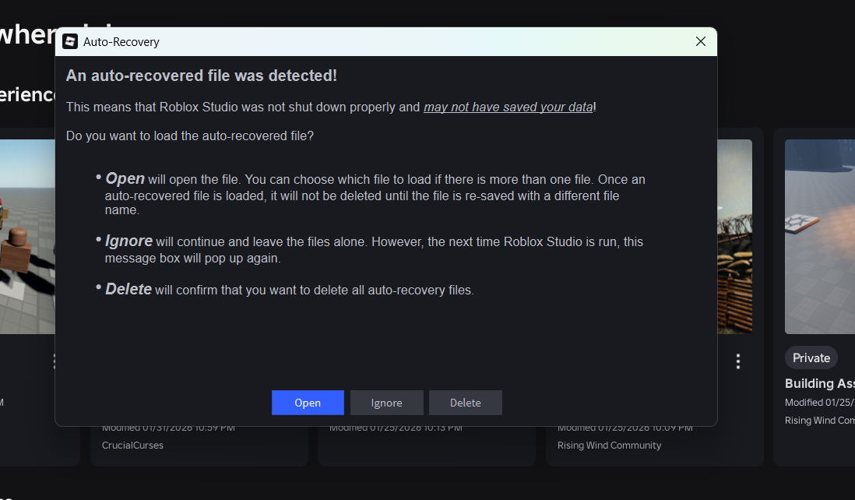This screenshot has height=500, width=855.
Task: Click the CrucialCurses creator label
Action: click(132, 445)
